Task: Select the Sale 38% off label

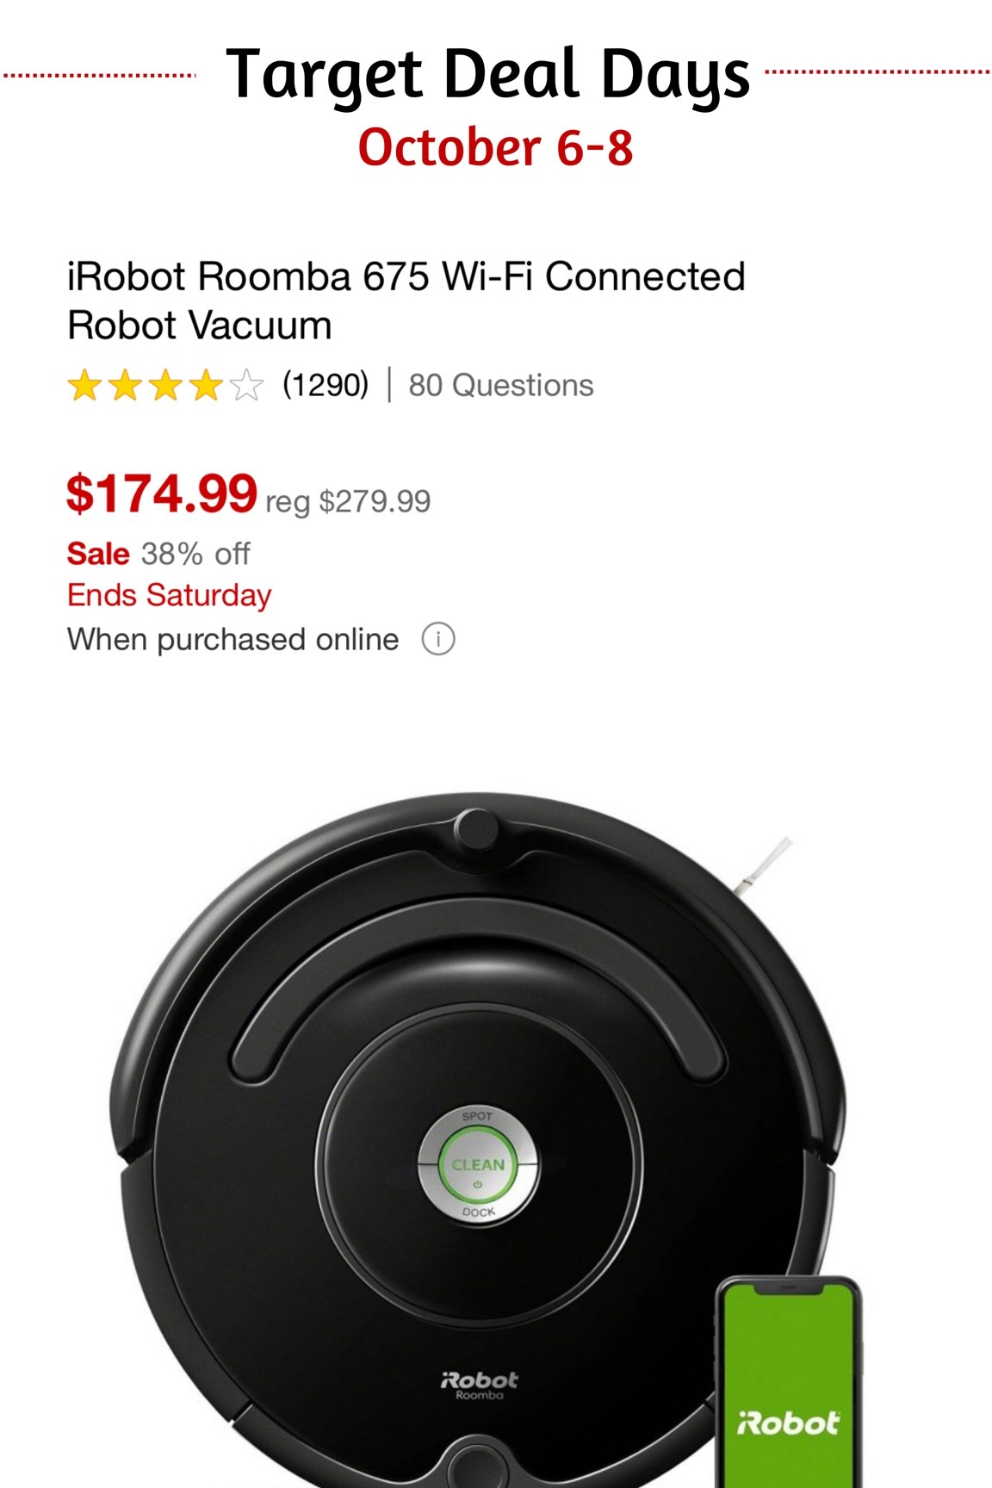Action: 158,554
